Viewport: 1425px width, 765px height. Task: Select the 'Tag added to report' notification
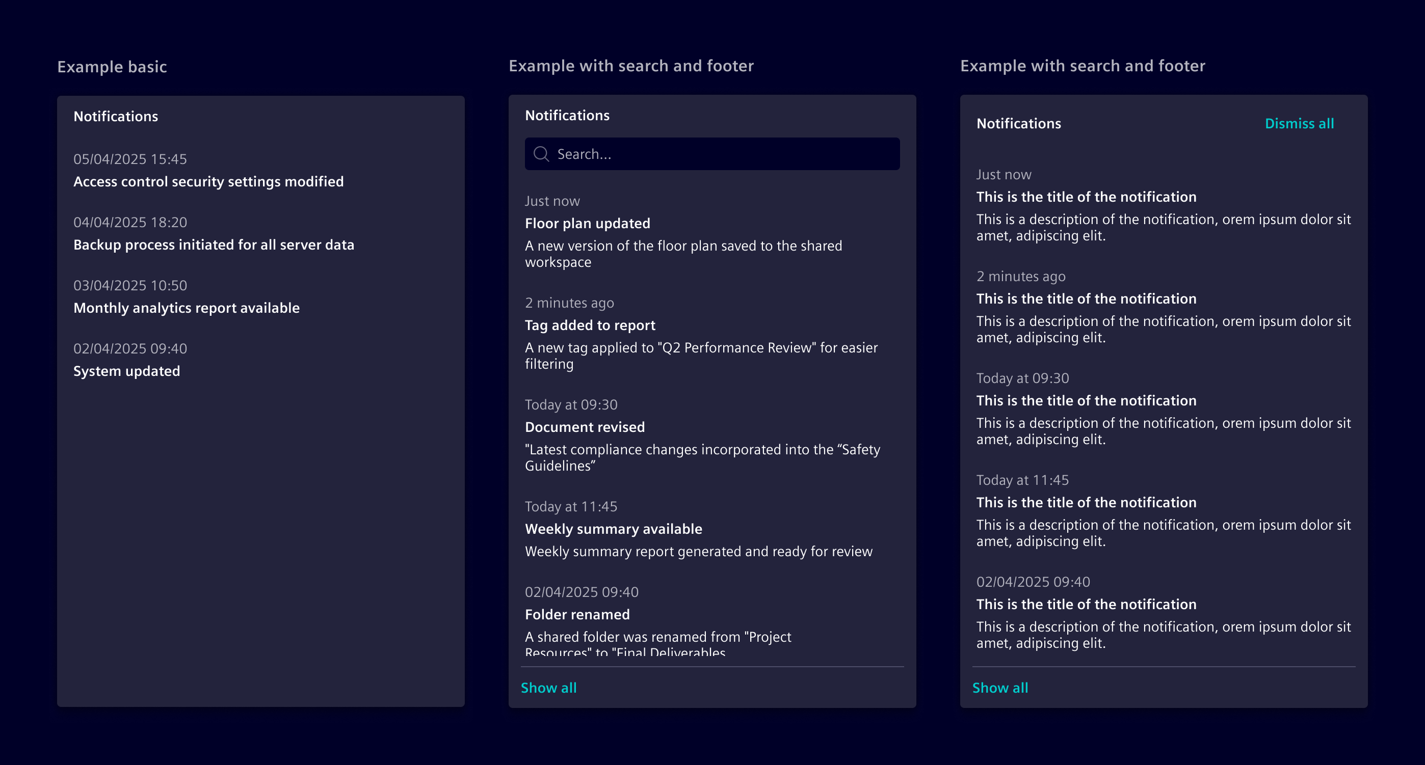click(x=590, y=325)
